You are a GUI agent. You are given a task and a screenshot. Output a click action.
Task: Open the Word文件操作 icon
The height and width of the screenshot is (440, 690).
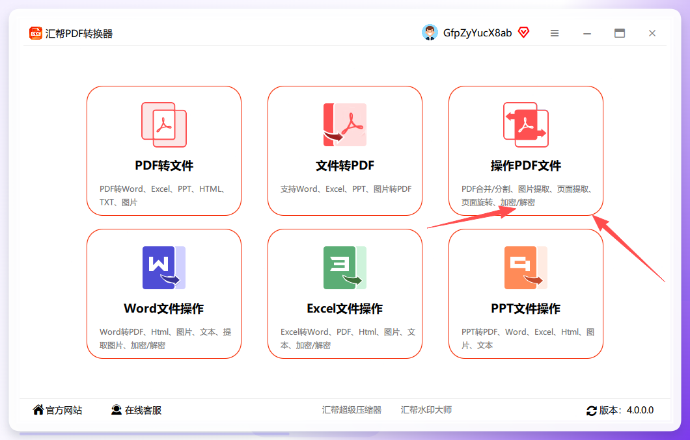164,268
